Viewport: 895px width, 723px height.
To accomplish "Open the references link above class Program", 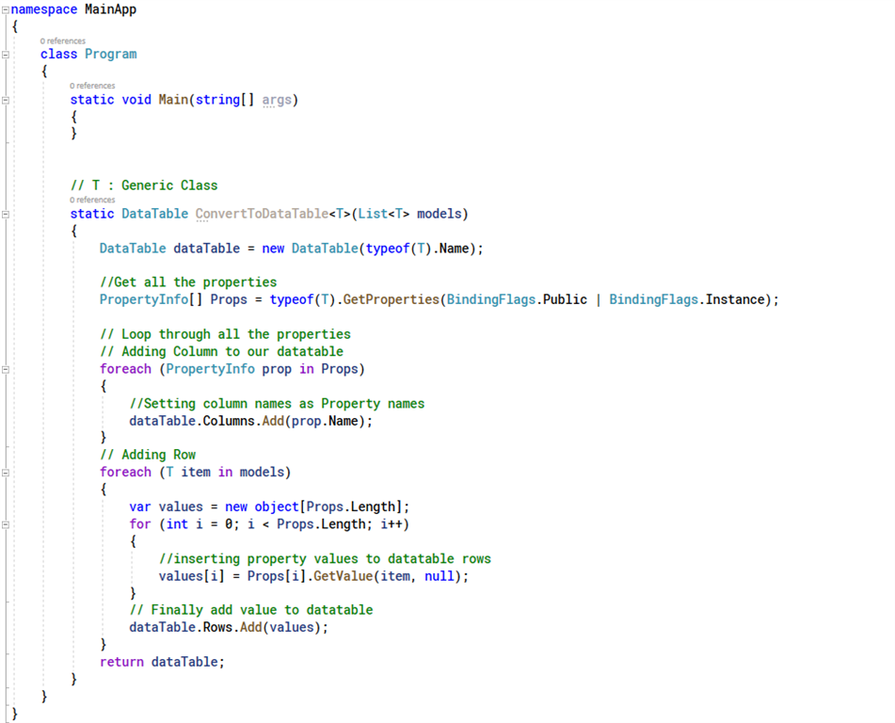I will point(63,41).
